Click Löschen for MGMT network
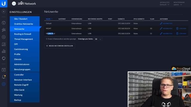191x107 pixels. tap(181, 29)
